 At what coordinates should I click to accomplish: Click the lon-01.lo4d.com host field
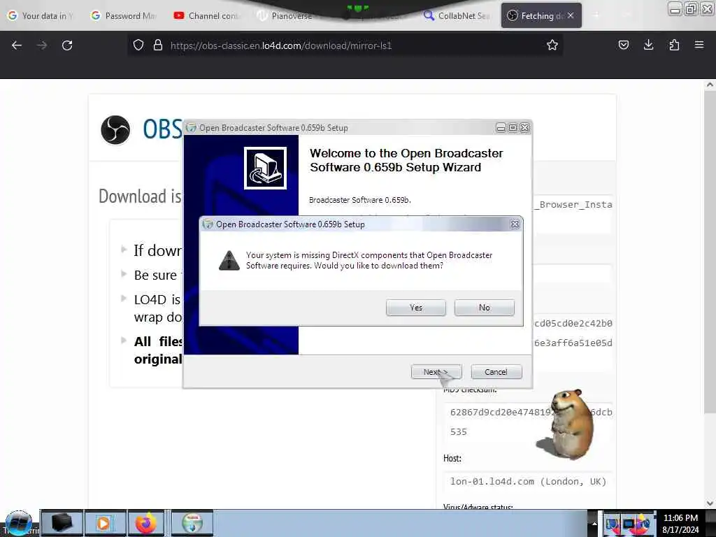pyautogui.click(x=528, y=481)
